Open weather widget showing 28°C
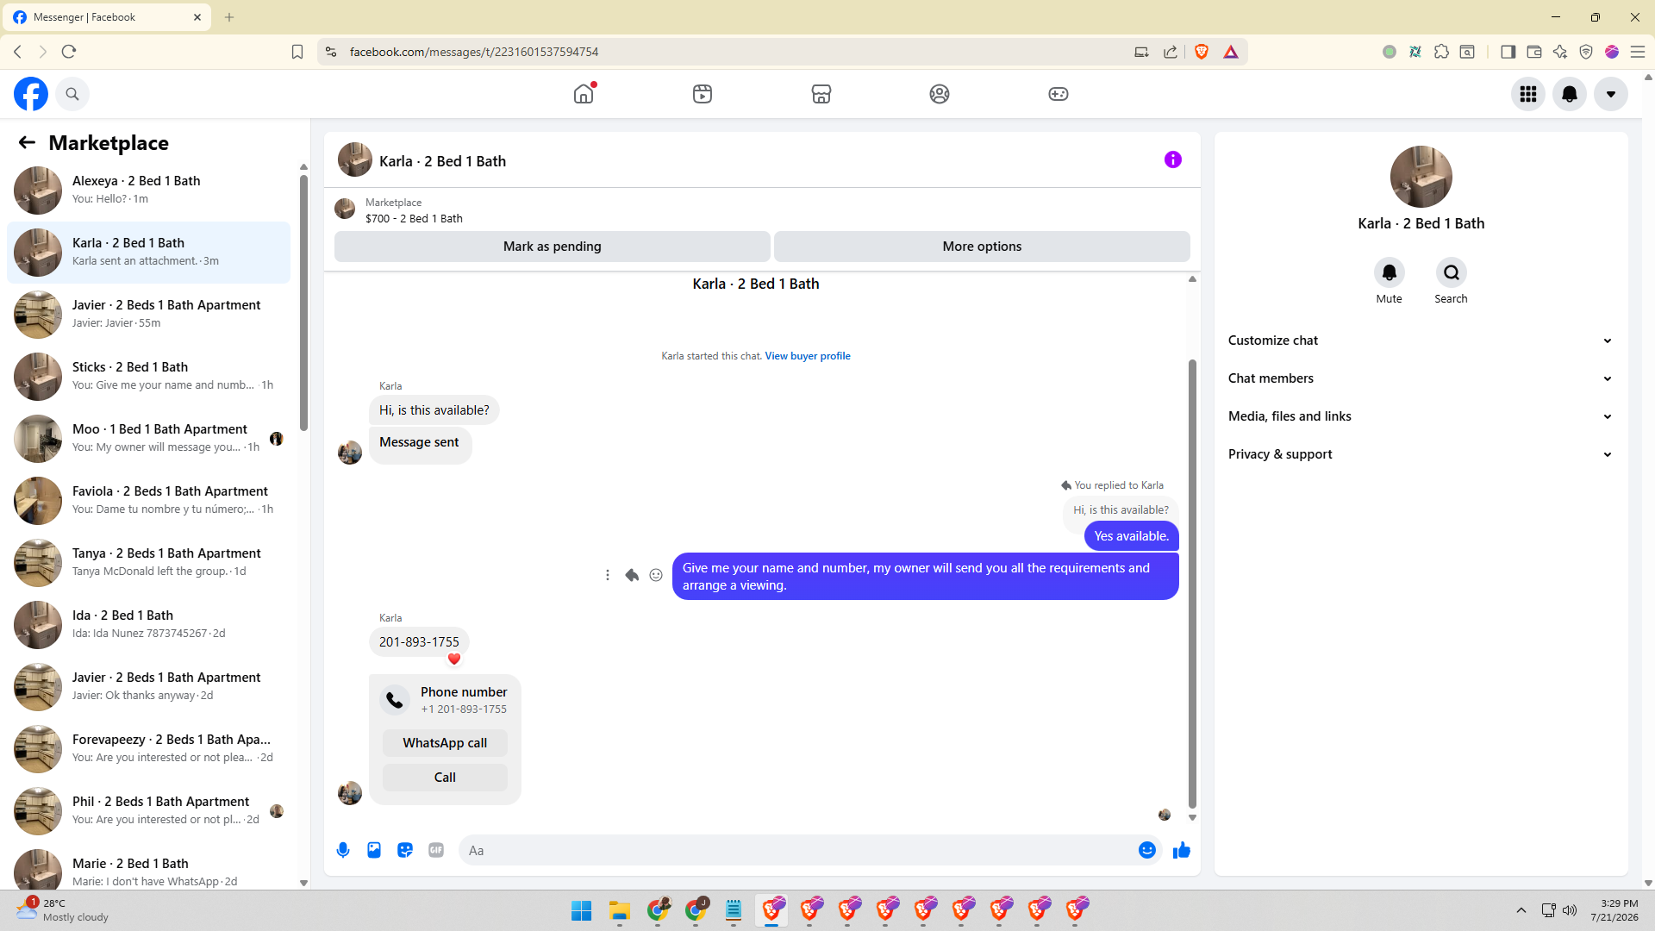 pyautogui.click(x=62, y=910)
